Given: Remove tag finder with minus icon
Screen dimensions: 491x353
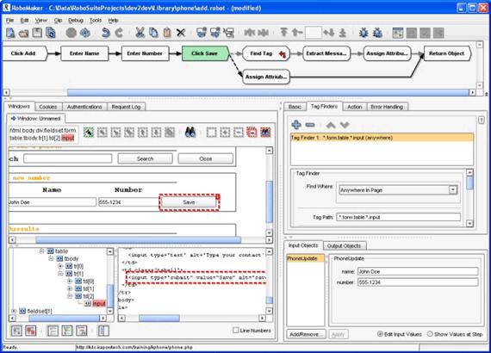Looking at the screenshot, I should [310, 125].
